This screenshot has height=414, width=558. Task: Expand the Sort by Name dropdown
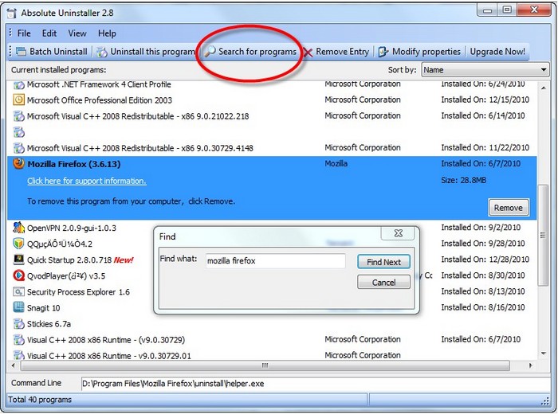pyautogui.click(x=544, y=70)
